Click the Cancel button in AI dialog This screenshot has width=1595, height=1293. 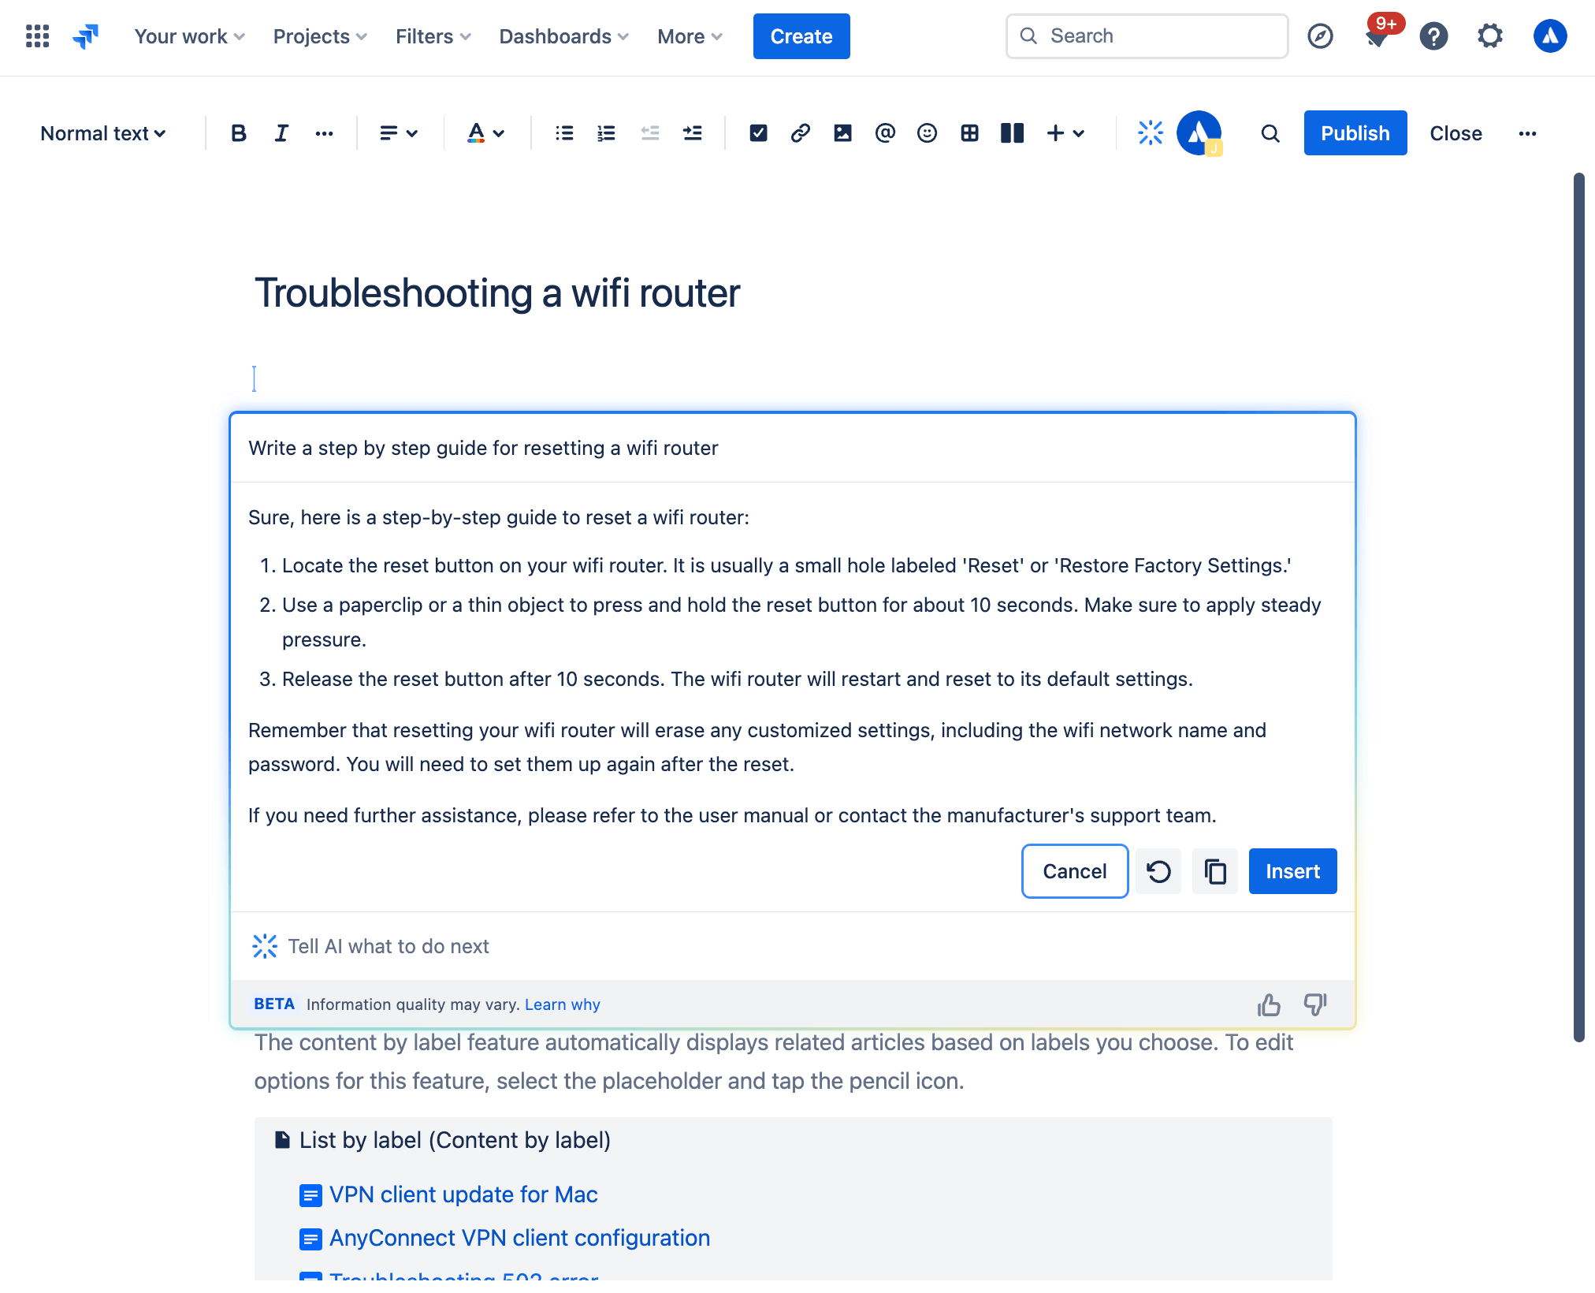pyautogui.click(x=1074, y=870)
